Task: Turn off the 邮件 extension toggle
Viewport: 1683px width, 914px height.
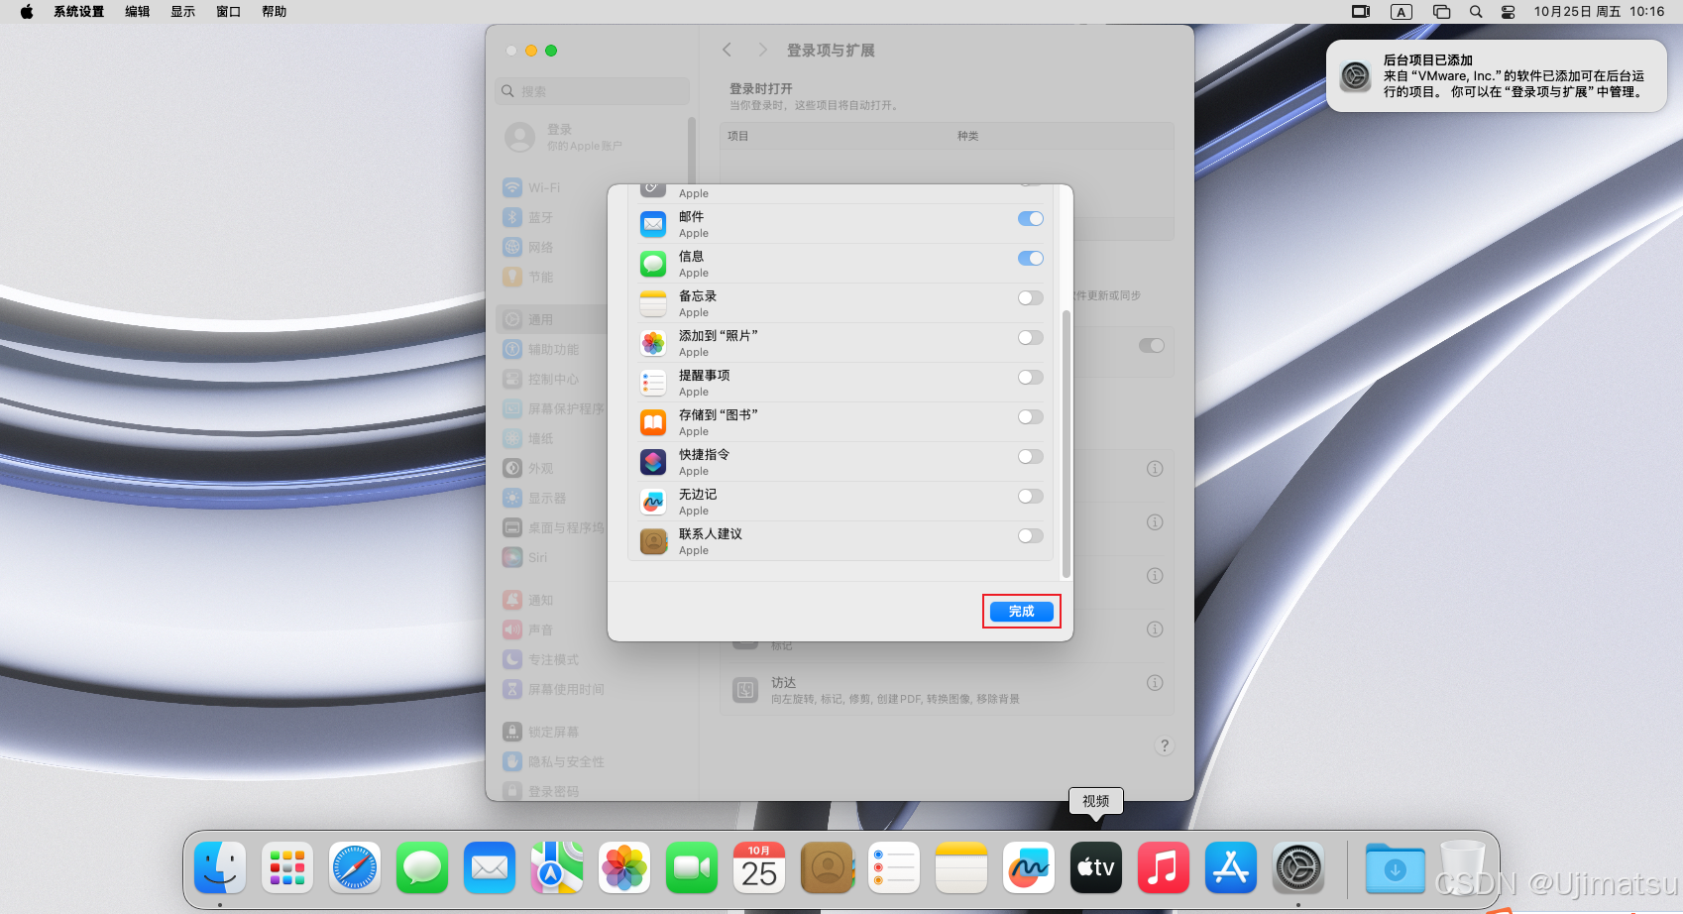Action: coord(1031,218)
